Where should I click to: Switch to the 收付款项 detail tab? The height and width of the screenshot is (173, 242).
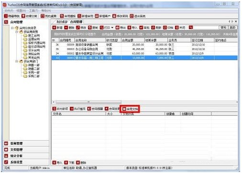[60, 109]
